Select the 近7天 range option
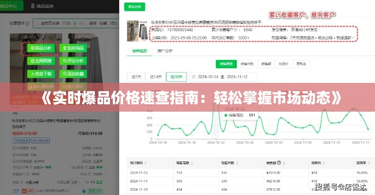 (x=137, y=77)
